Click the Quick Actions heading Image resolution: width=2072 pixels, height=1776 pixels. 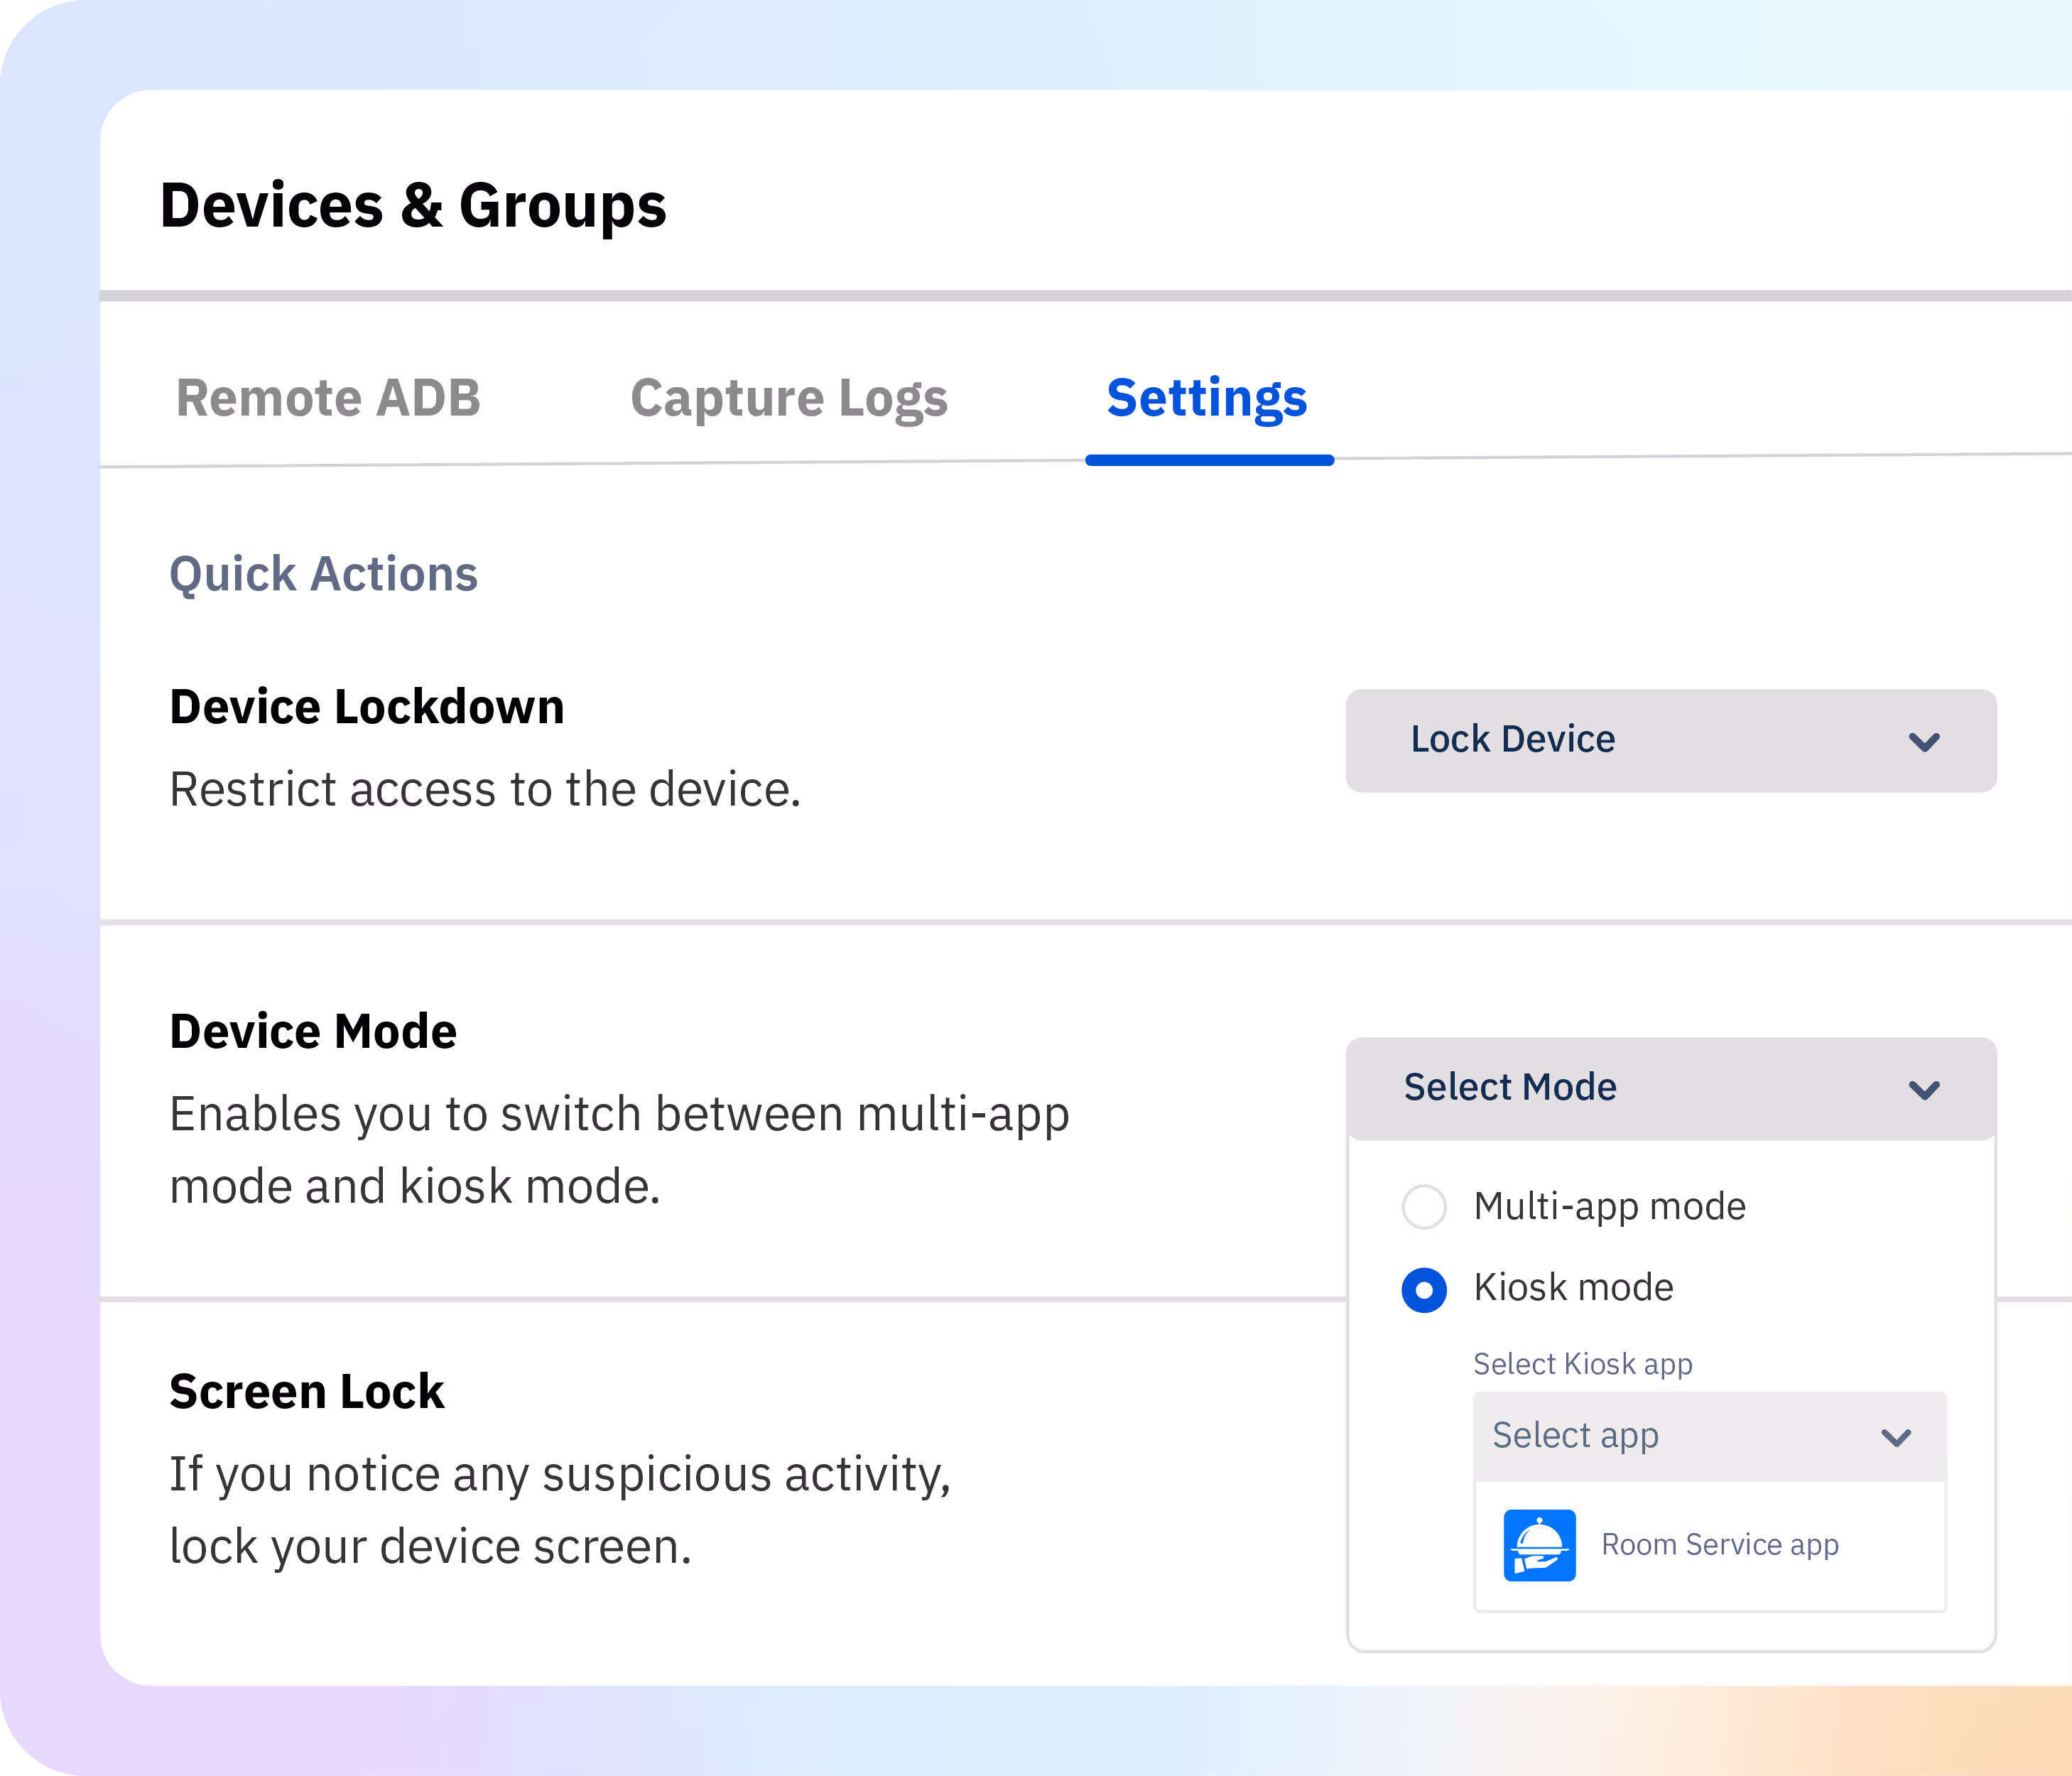click(323, 574)
